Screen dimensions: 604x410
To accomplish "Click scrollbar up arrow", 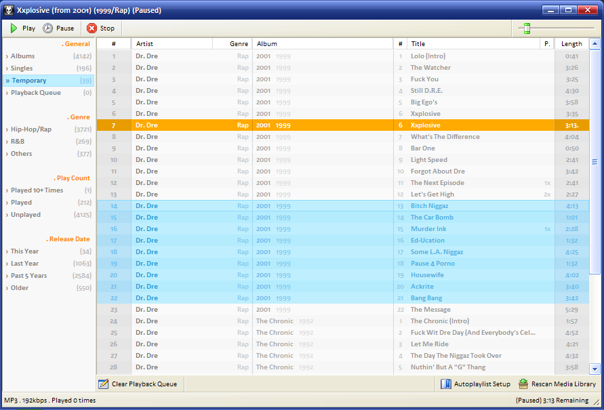I will point(595,44).
